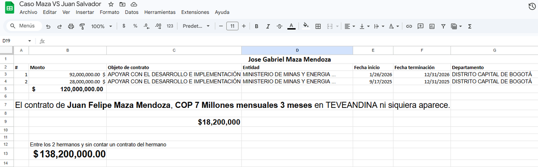Insert a link with the link icon
This screenshot has width=538, height=167.
(x=409, y=26)
